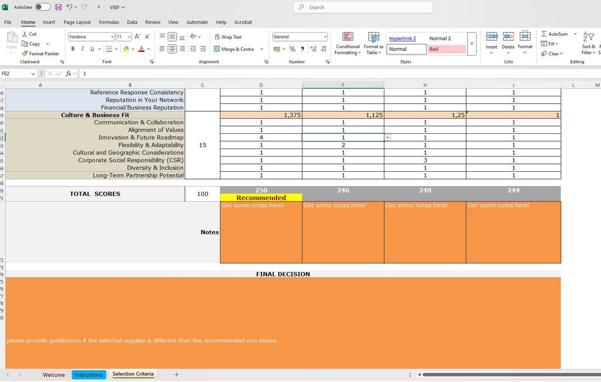Apply Merge & Centre to selected cells

(236, 49)
